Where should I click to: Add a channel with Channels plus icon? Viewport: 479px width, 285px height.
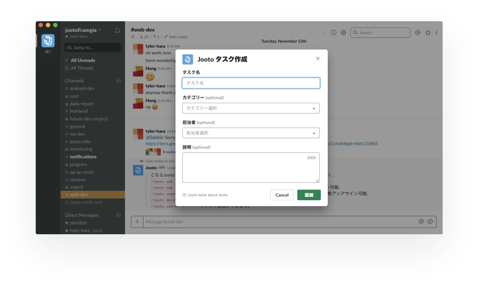tap(118, 81)
